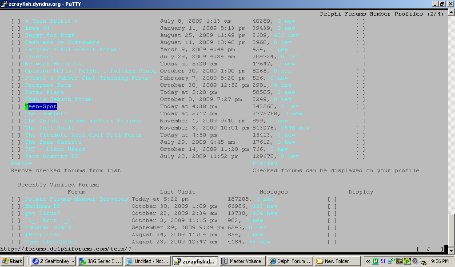Select the zcrayfish PuTTY taskbar item

(x=195, y=261)
